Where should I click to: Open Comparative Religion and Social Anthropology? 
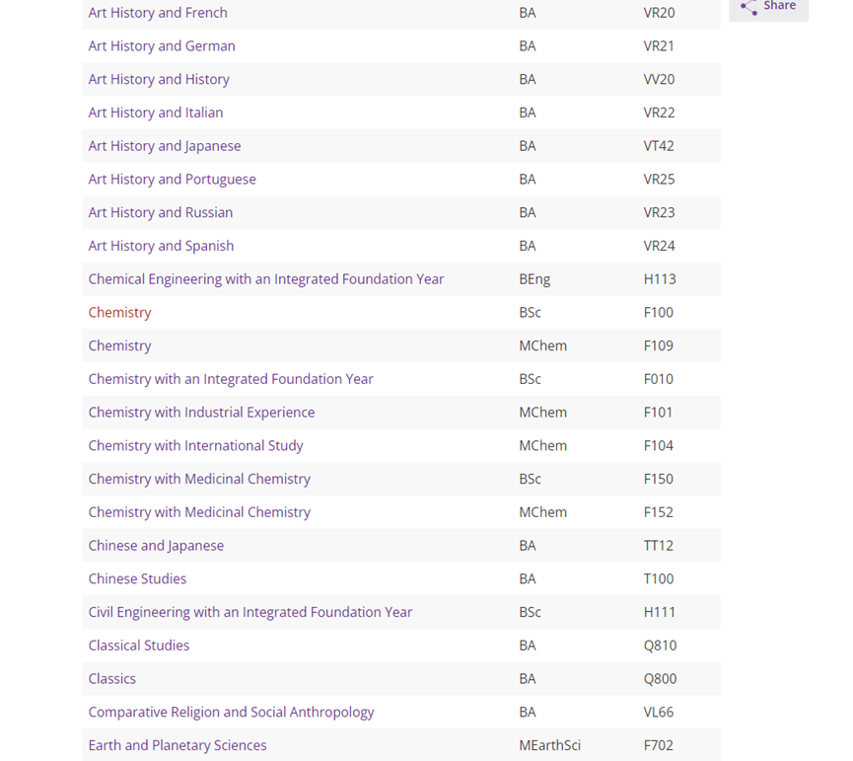coord(231,712)
